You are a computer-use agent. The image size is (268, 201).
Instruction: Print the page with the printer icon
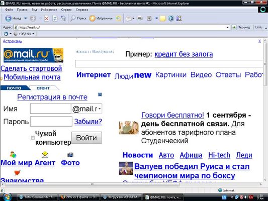140,18
